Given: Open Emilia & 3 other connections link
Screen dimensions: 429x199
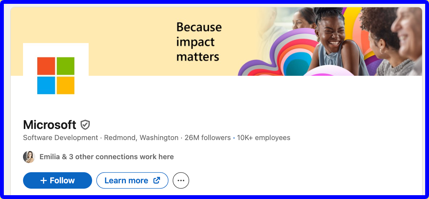Looking at the screenshot, I should pyautogui.click(x=107, y=157).
